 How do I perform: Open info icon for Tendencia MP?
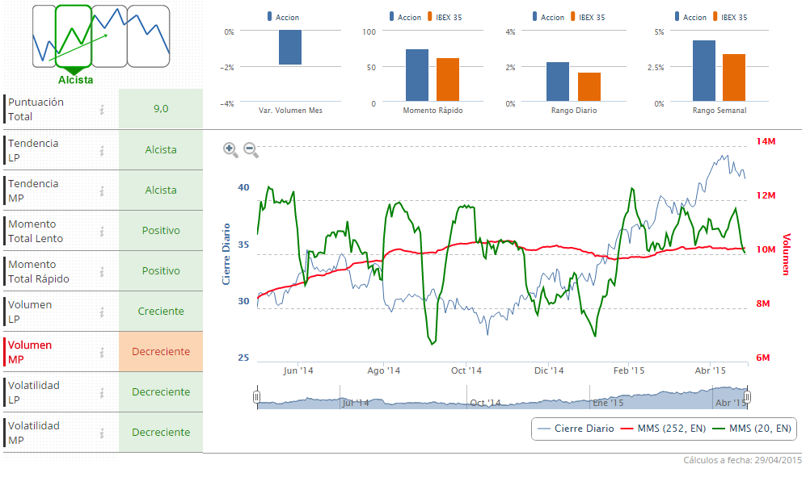pos(103,190)
